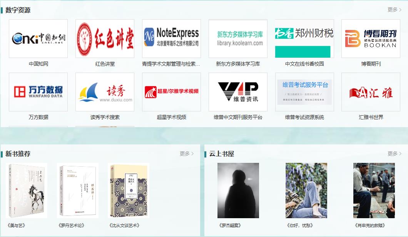Click the 《美与艺》 title link
Image resolution: width=408 pixels, height=237 pixels.
16,225
